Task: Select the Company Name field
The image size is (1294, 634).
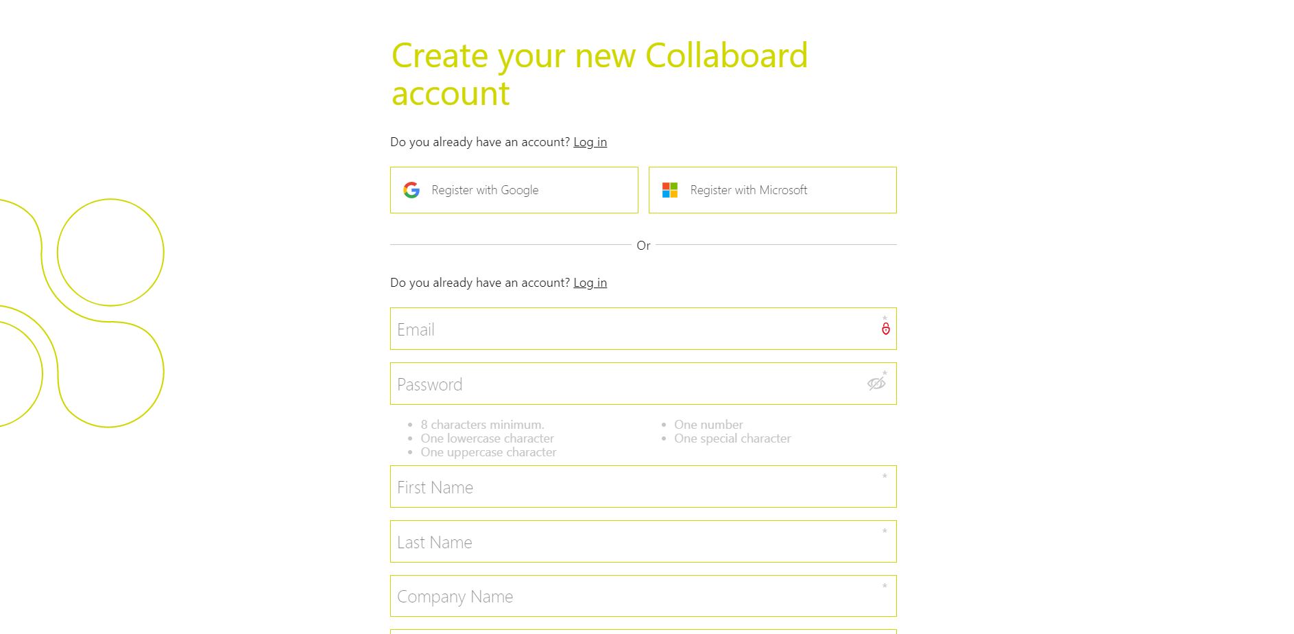Action: click(617, 596)
